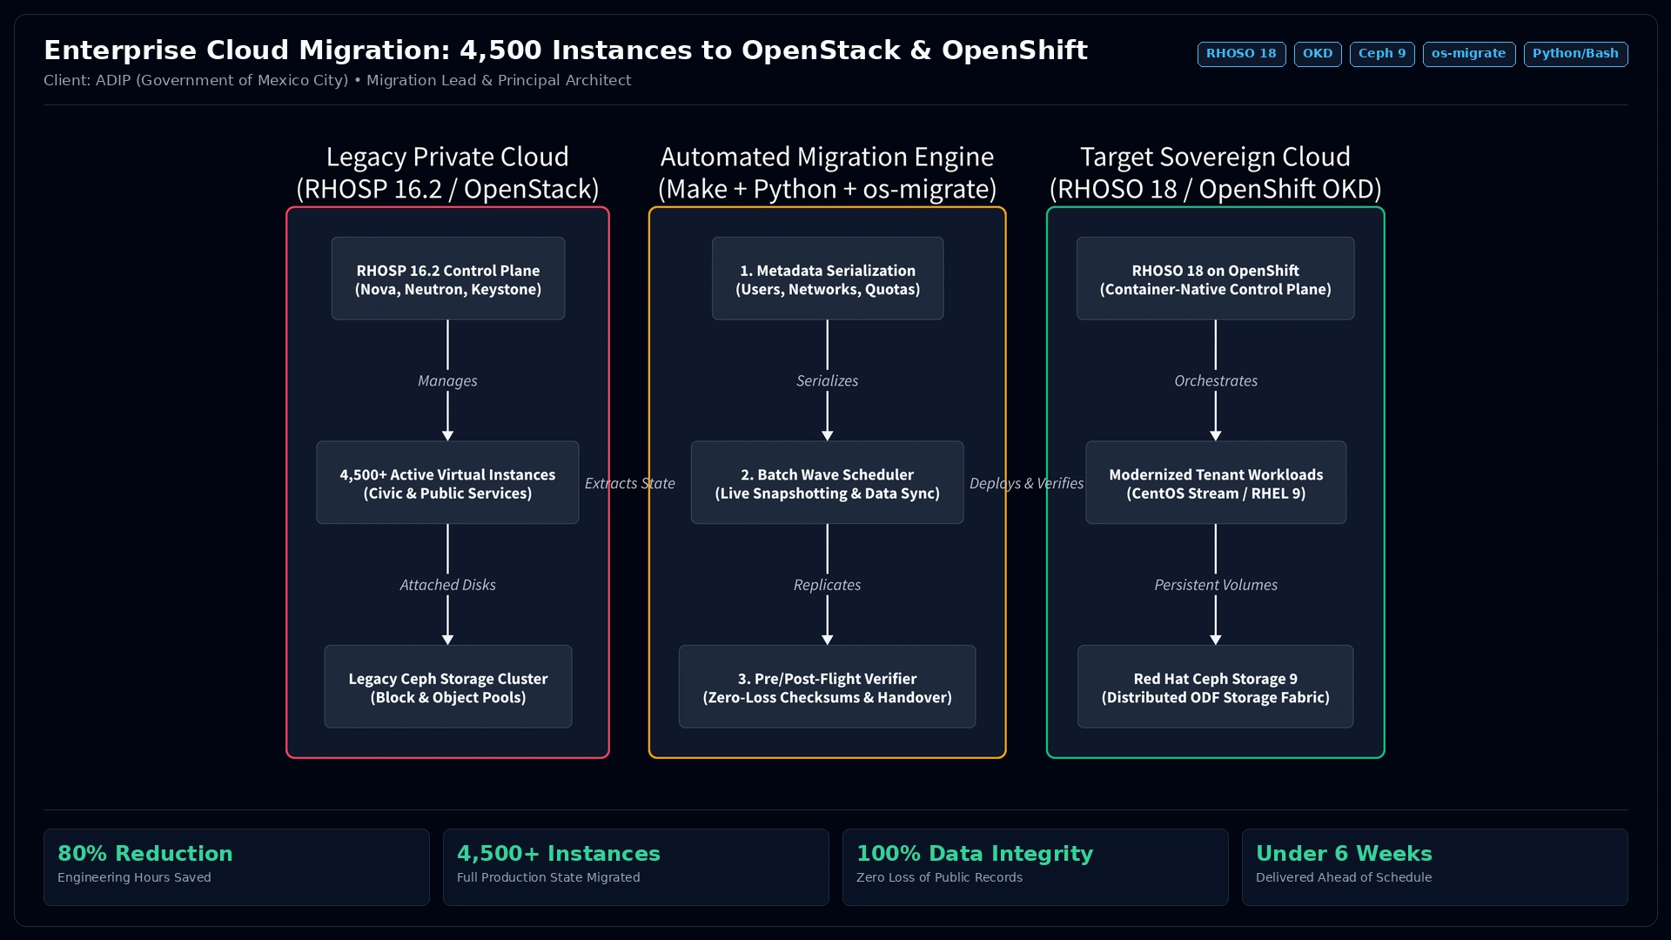Click the Modernized Tenant Workloads node
The image size is (1671, 940).
point(1215,483)
